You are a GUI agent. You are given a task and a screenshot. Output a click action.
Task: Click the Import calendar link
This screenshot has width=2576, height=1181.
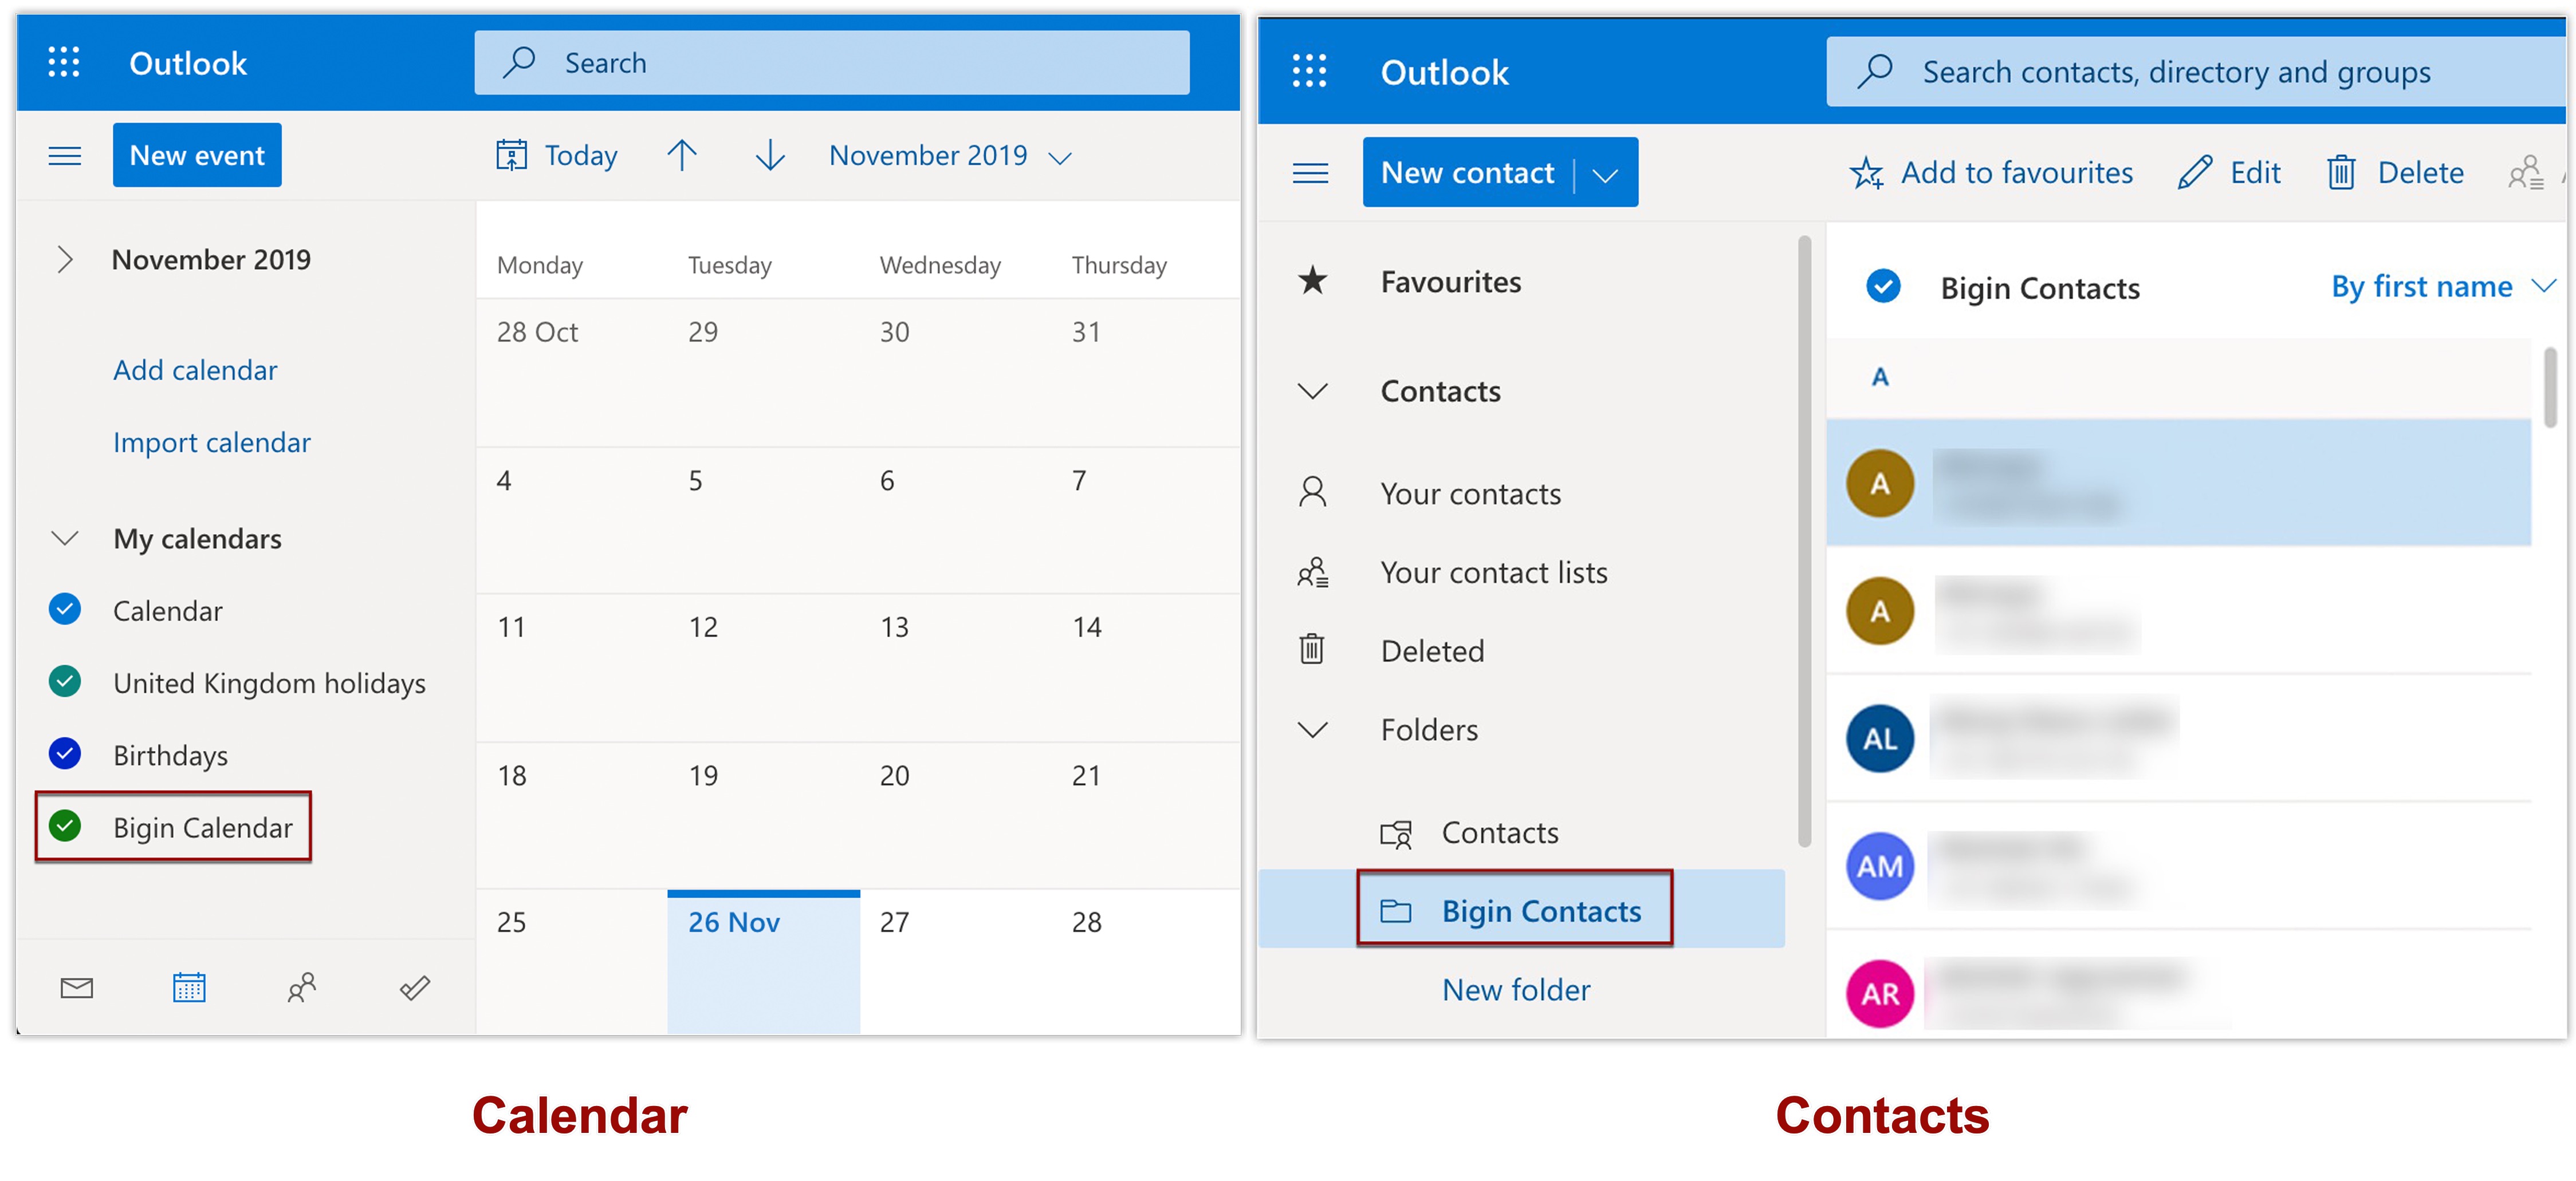coord(211,443)
